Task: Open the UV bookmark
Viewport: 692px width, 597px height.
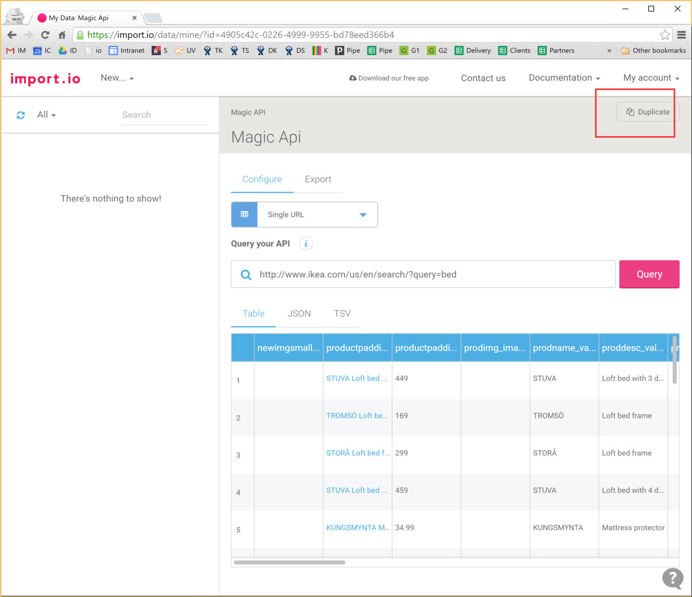Action: point(185,51)
